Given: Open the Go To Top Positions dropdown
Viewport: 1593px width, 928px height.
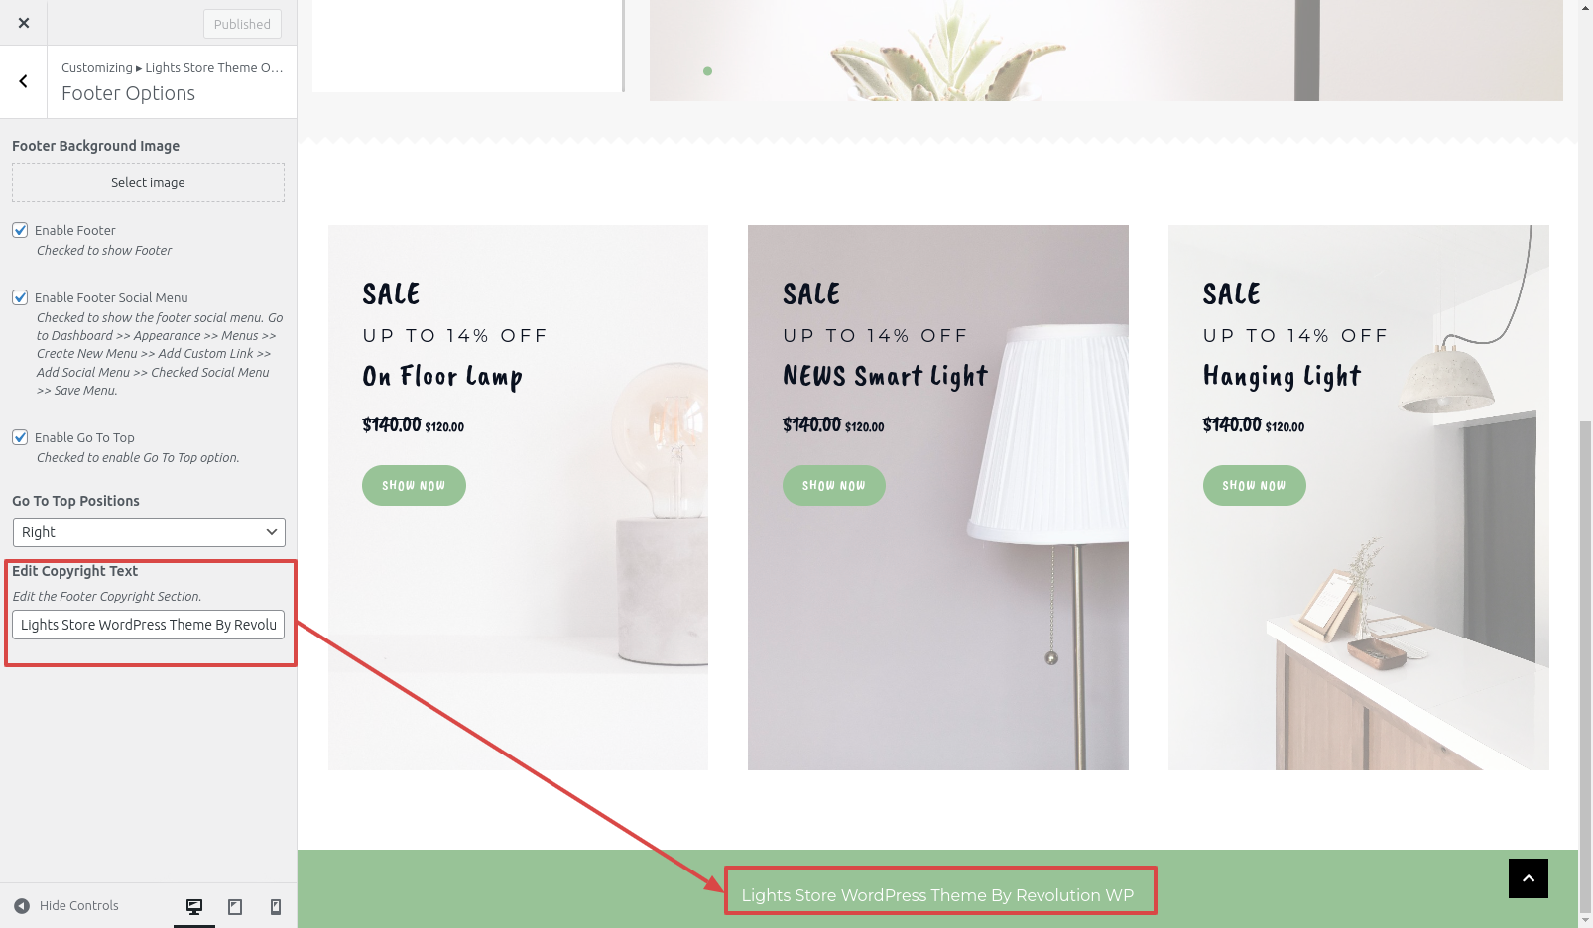Looking at the screenshot, I should [149, 532].
